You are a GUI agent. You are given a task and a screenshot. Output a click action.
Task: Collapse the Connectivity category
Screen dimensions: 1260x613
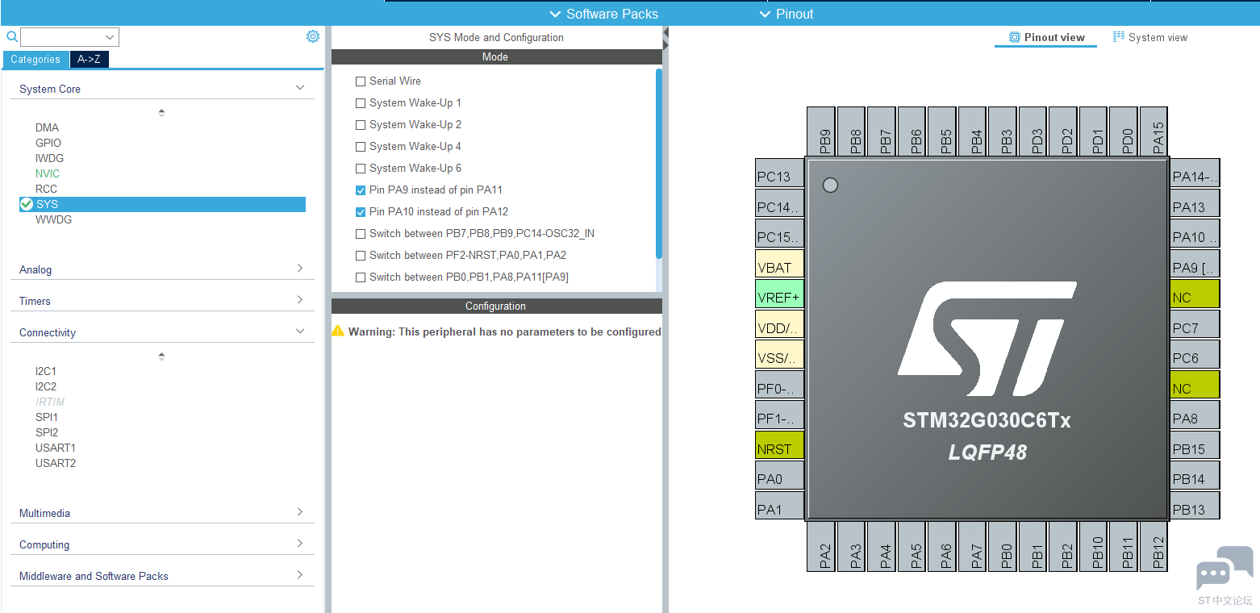300,331
